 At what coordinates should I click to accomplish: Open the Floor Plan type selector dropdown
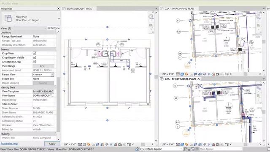click(x=59, y=18)
